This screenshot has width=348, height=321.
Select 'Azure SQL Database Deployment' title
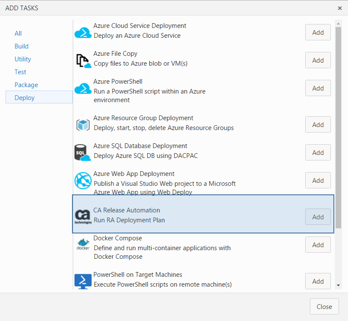point(140,146)
